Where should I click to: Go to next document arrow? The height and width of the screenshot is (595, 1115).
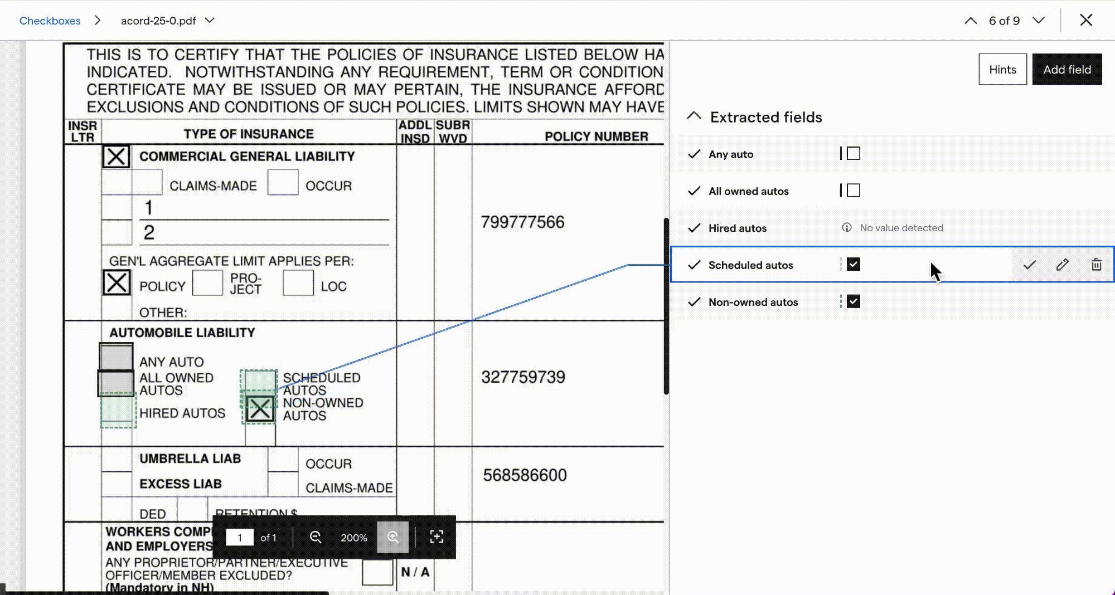(1038, 21)
